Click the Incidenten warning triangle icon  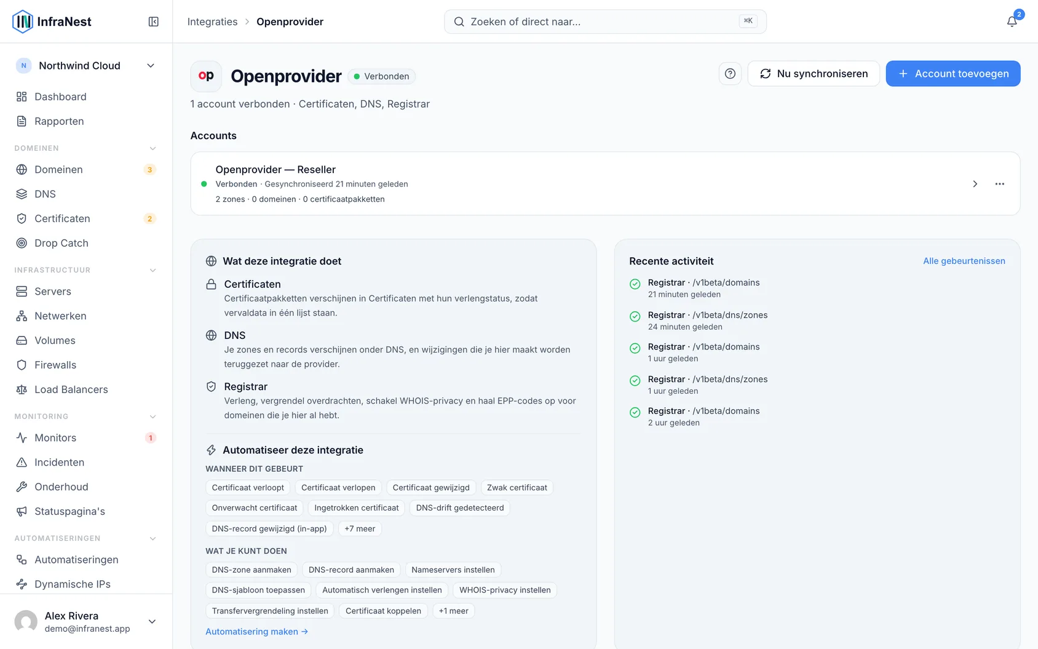click(x=22, y=462)
